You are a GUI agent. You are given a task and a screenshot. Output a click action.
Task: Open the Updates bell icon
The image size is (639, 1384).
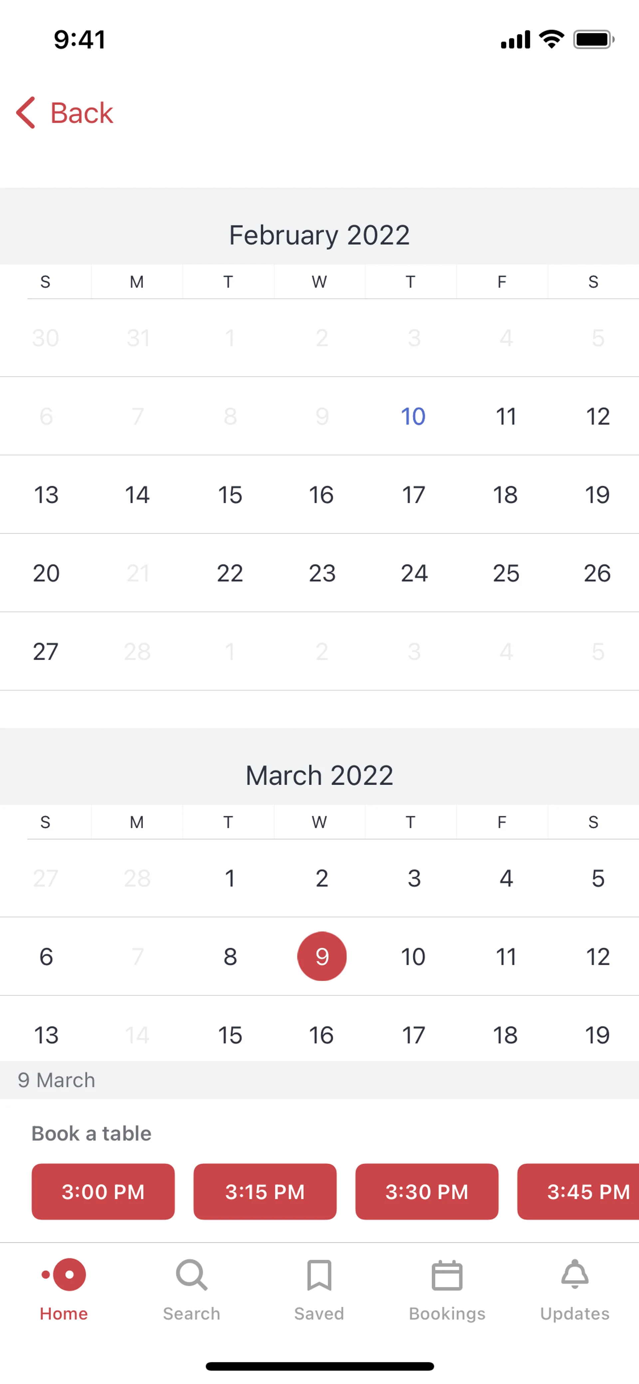click(574, 1274)
